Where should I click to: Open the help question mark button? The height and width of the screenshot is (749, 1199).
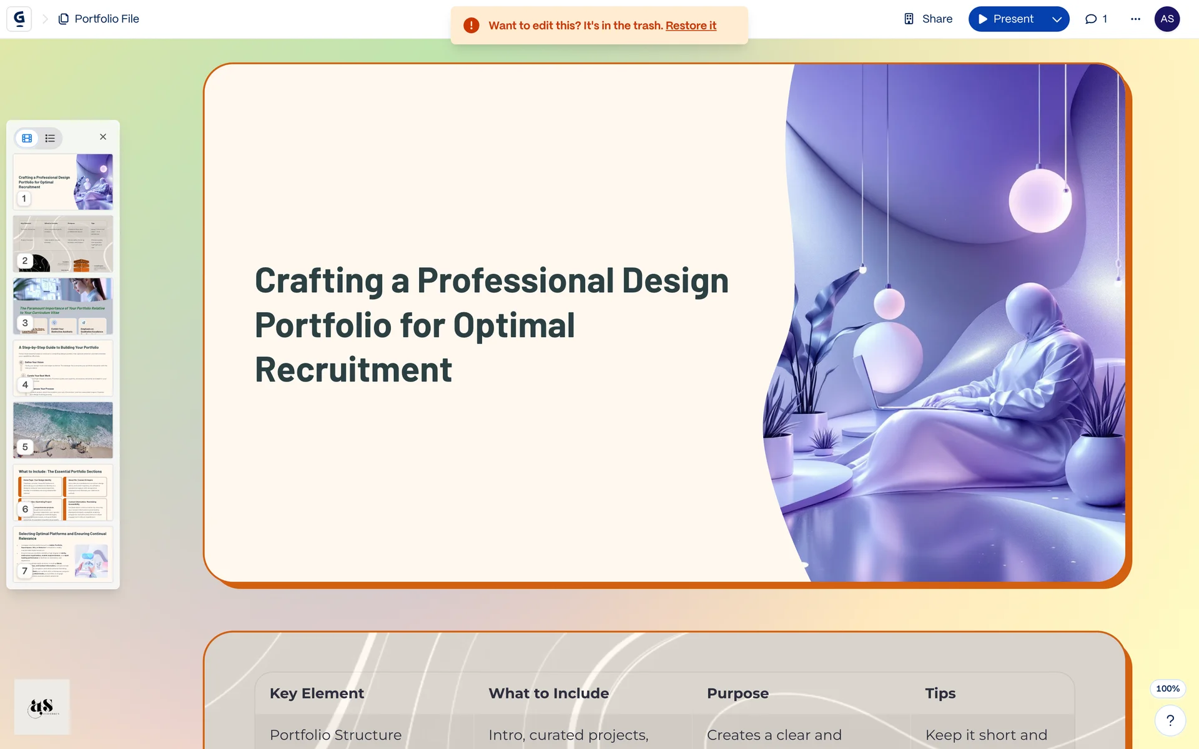1170,720
